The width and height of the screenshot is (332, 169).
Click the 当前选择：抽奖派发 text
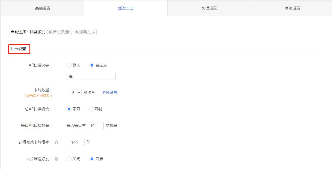click(x=28, y=32)
